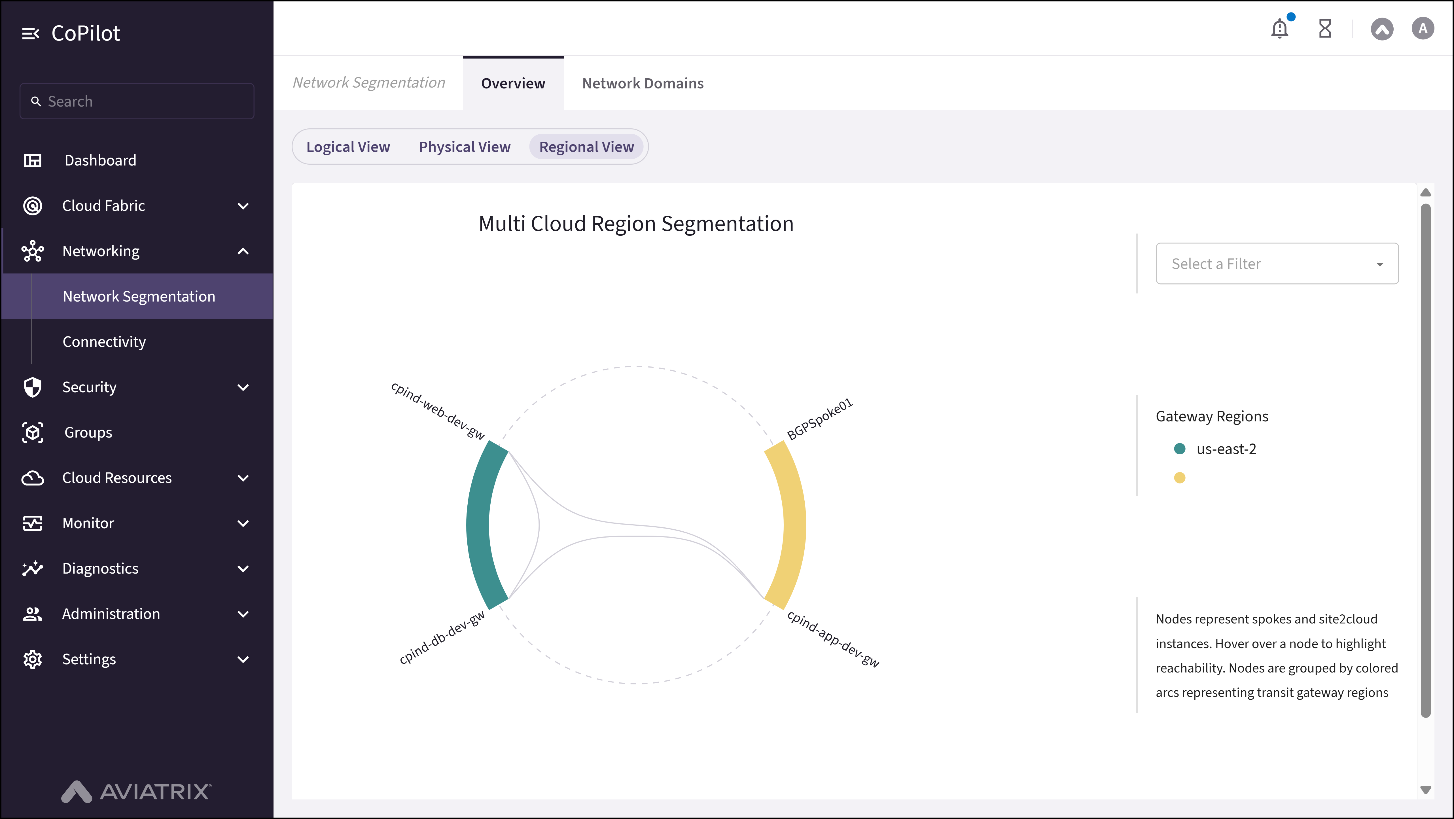
Task: Switch to the Network Domains tab
Action: (x=643, y=83)
